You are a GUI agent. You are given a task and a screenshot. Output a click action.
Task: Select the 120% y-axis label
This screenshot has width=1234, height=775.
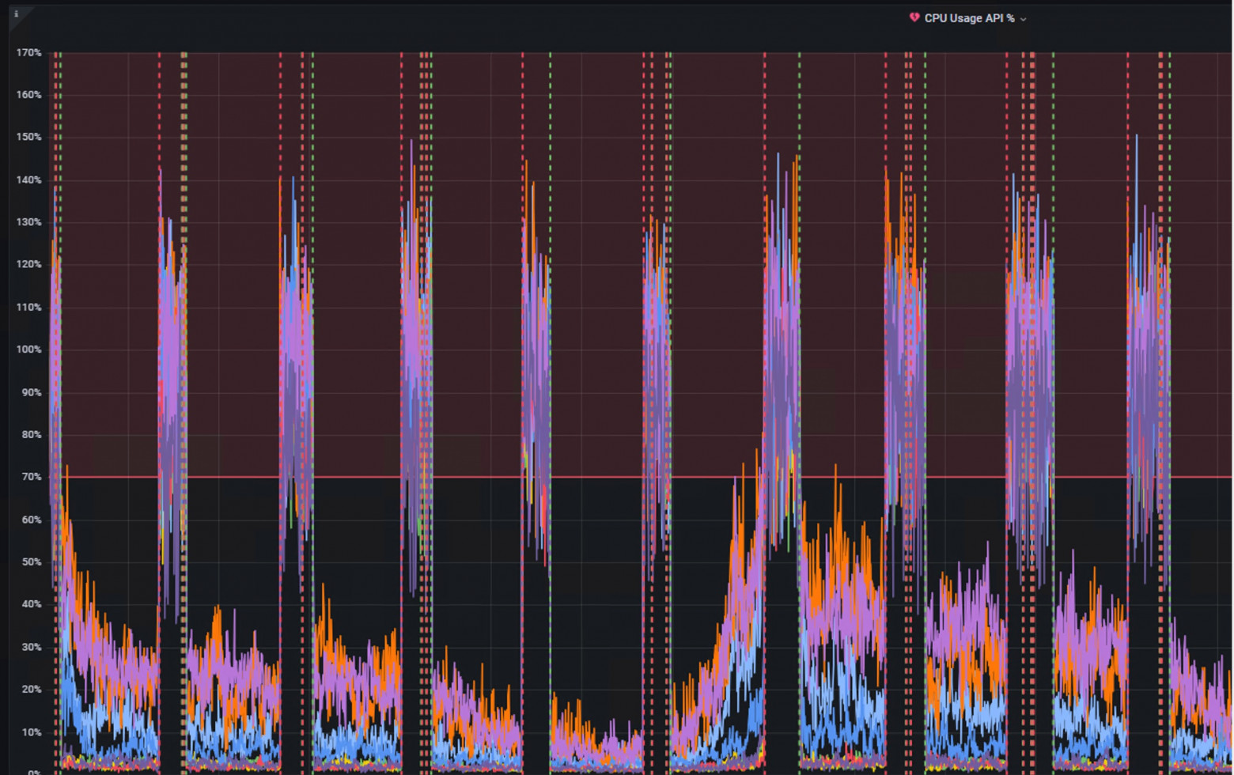(x=28, y=265)
